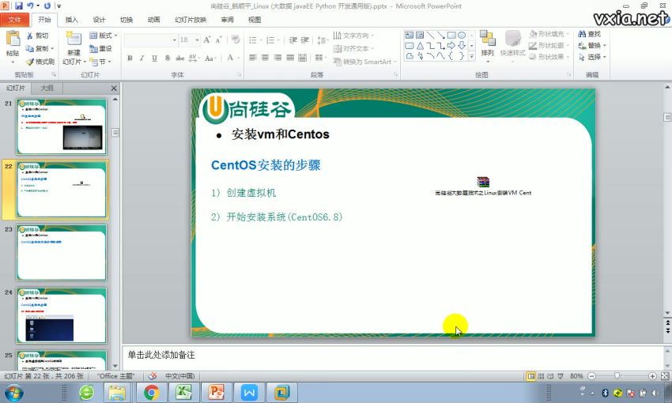Toggle Italic formatting
Viewport: 672px width, 403px height.
click(x=142, y=58)
